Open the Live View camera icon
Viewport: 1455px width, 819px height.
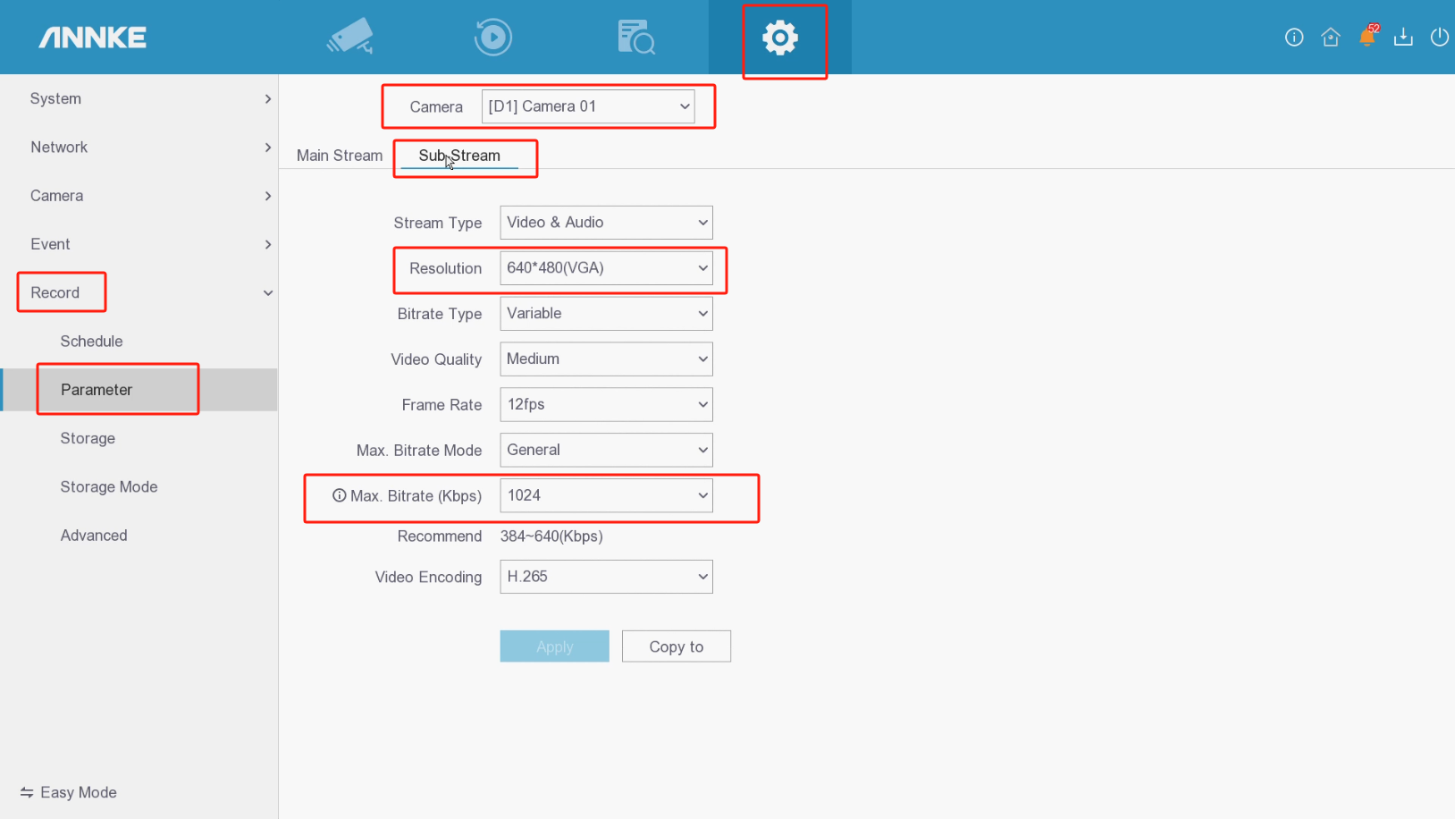pyautogui.click(x=349, y=36)
